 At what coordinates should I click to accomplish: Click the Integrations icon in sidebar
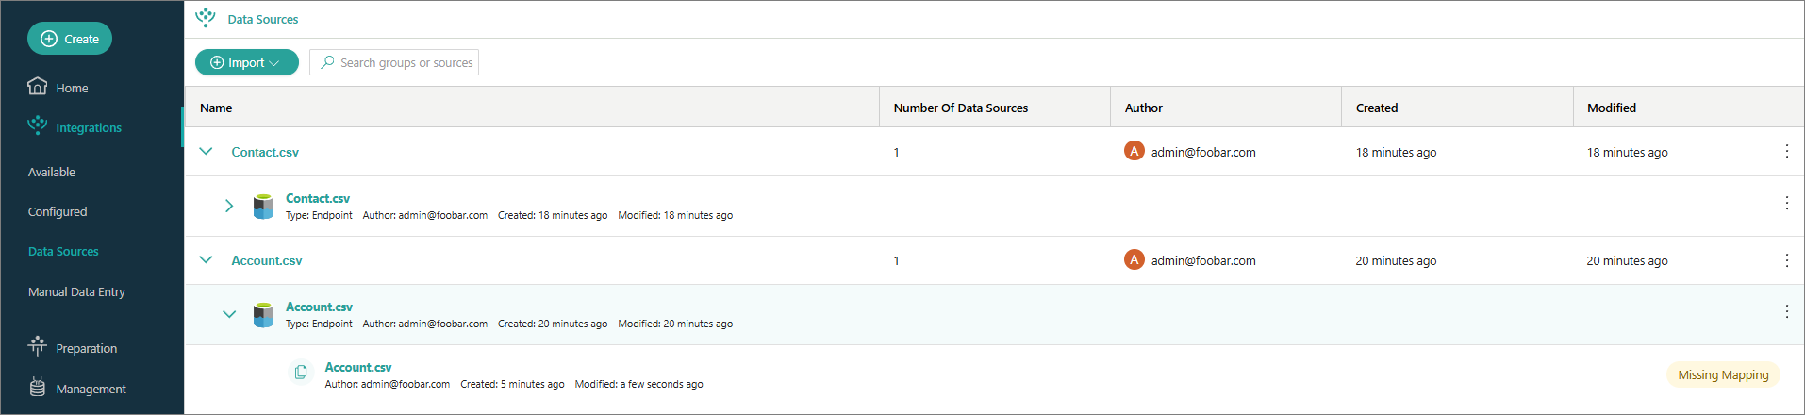point(37,125)
